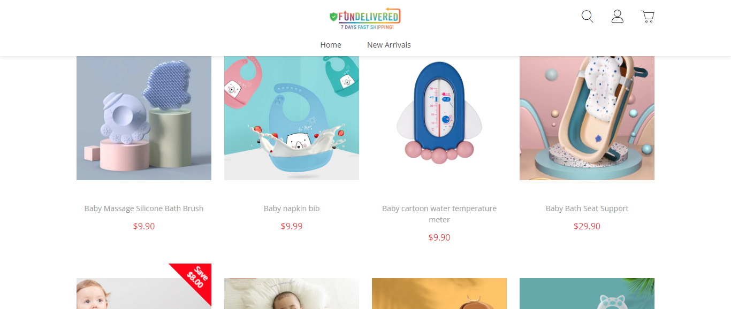Open the second-row product with orange background
731x309 pixels.
pyautogui.click(x=439, y=293)
